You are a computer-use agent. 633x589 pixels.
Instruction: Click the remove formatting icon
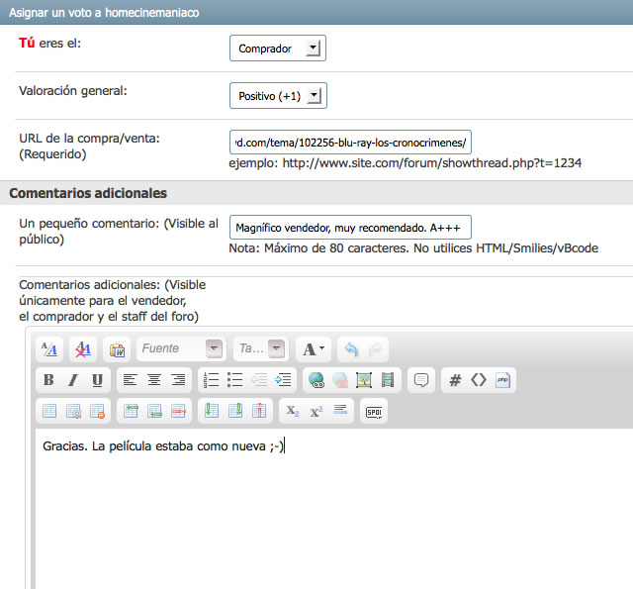click(82, 349)
